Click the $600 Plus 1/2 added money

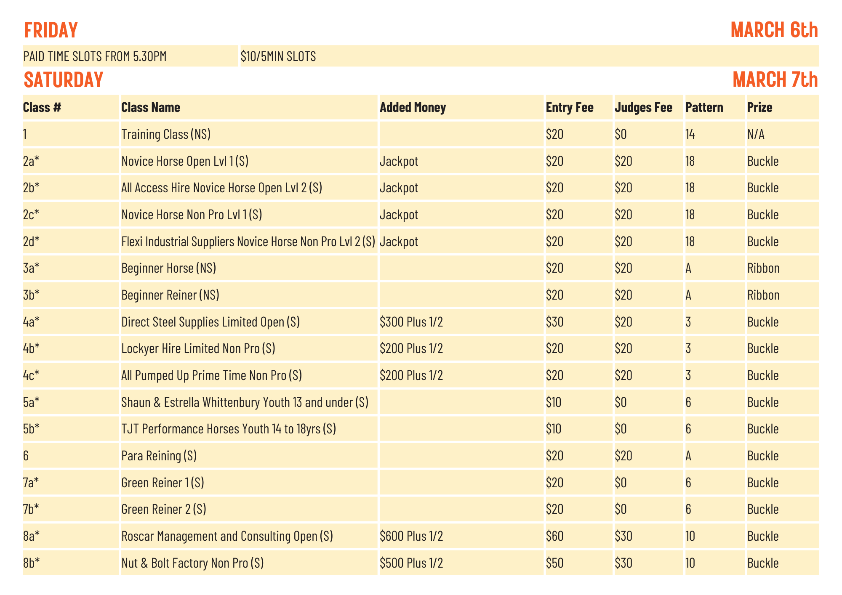pyautogui.click(x=411, y=537)
